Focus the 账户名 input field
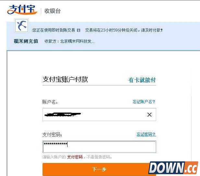Screen dimensions: 200x176 click(x=99, y=115)
